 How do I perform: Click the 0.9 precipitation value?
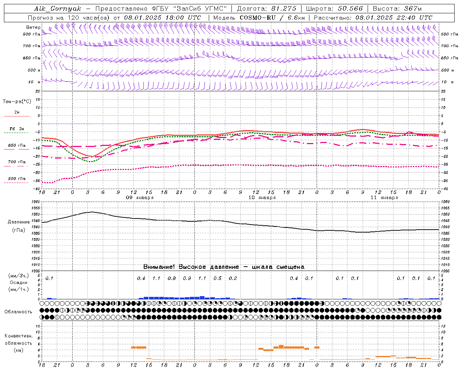187,279
